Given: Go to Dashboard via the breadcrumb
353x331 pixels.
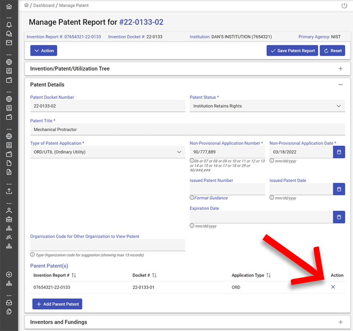Looking at the screenshot, I should pyautogui.click(x=44, y=6).
